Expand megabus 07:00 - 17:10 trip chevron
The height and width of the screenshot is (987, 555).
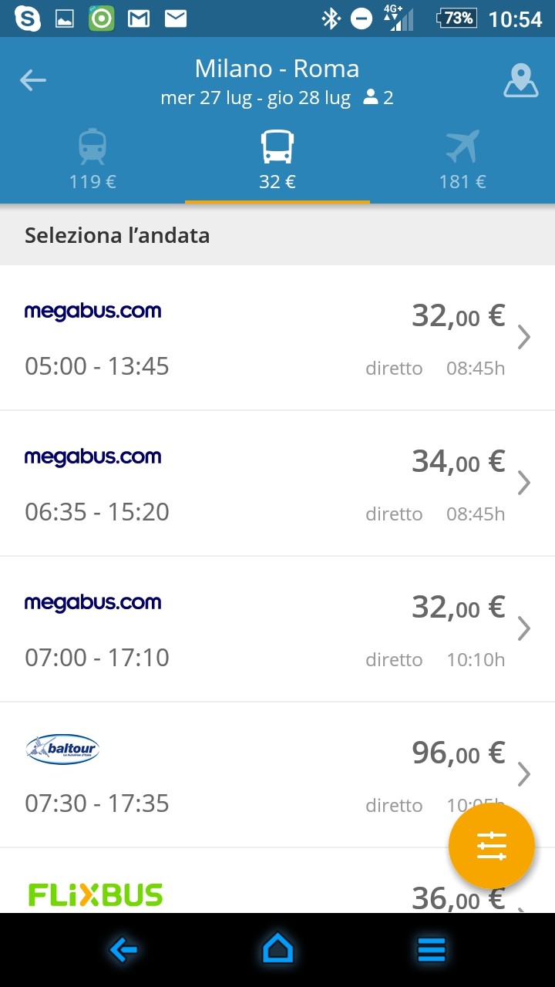524,629
